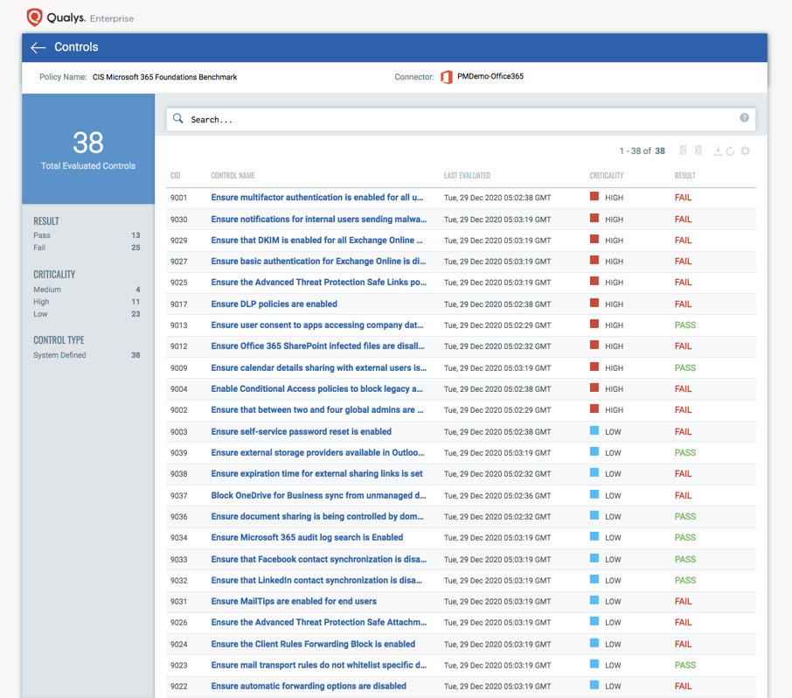
Task: Click the PASS result for CID 9013
Action: tap(685, 325)
